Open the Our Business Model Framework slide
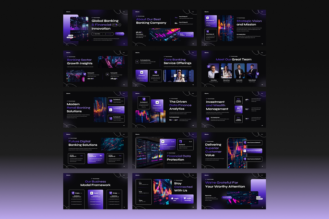 point(95,191)
